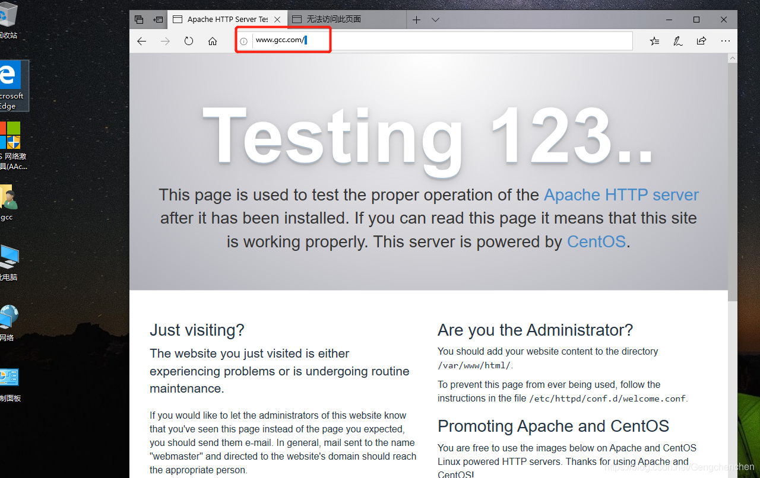Close the Edge browser window
The height and width of the screenshot is (478, 760).
pyautogui.click(x=724, y=20)
